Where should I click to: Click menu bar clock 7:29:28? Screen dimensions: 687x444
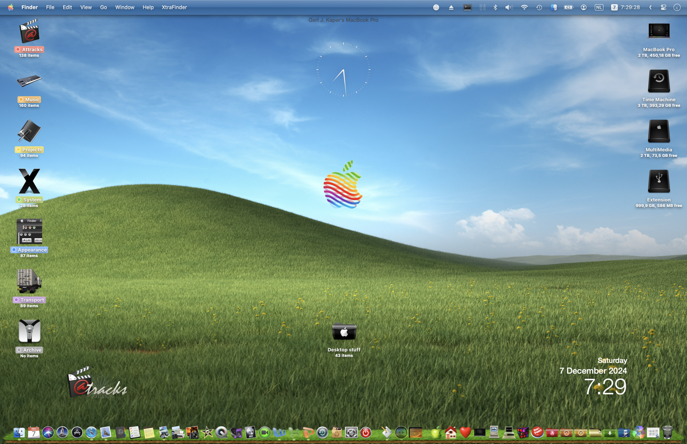click(630, 7)
